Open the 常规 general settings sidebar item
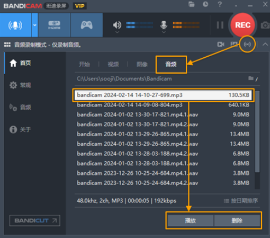Viewport: 270px width, 238px height. (20, 85)
